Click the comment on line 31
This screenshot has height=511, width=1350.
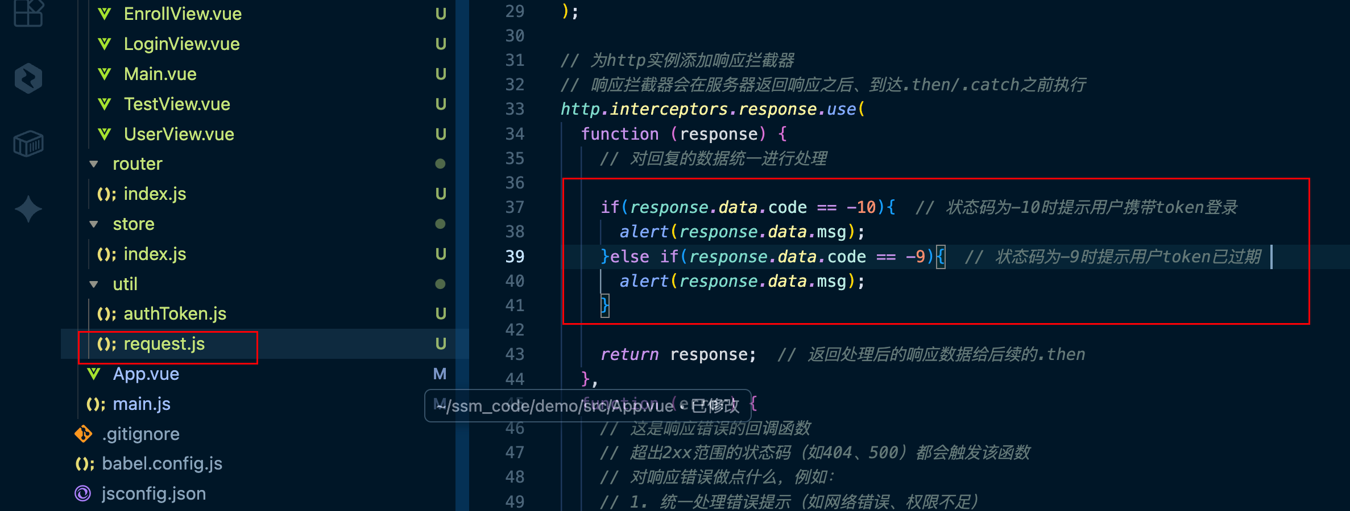pos(677,60)
